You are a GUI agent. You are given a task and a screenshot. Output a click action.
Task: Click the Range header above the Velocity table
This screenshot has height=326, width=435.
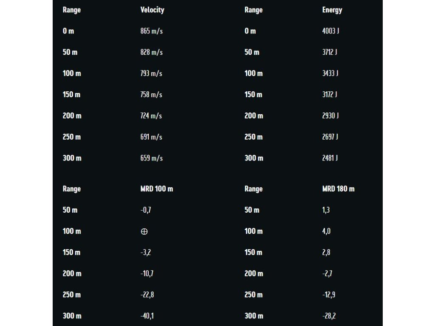click(x=71, y=10)
